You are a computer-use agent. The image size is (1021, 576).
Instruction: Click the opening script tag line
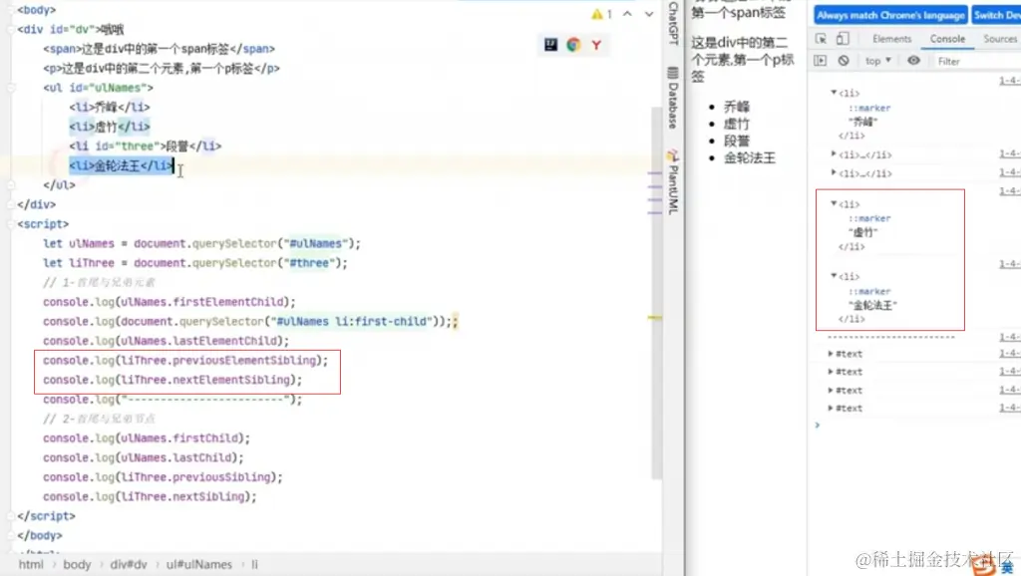(x=43, y=224)
